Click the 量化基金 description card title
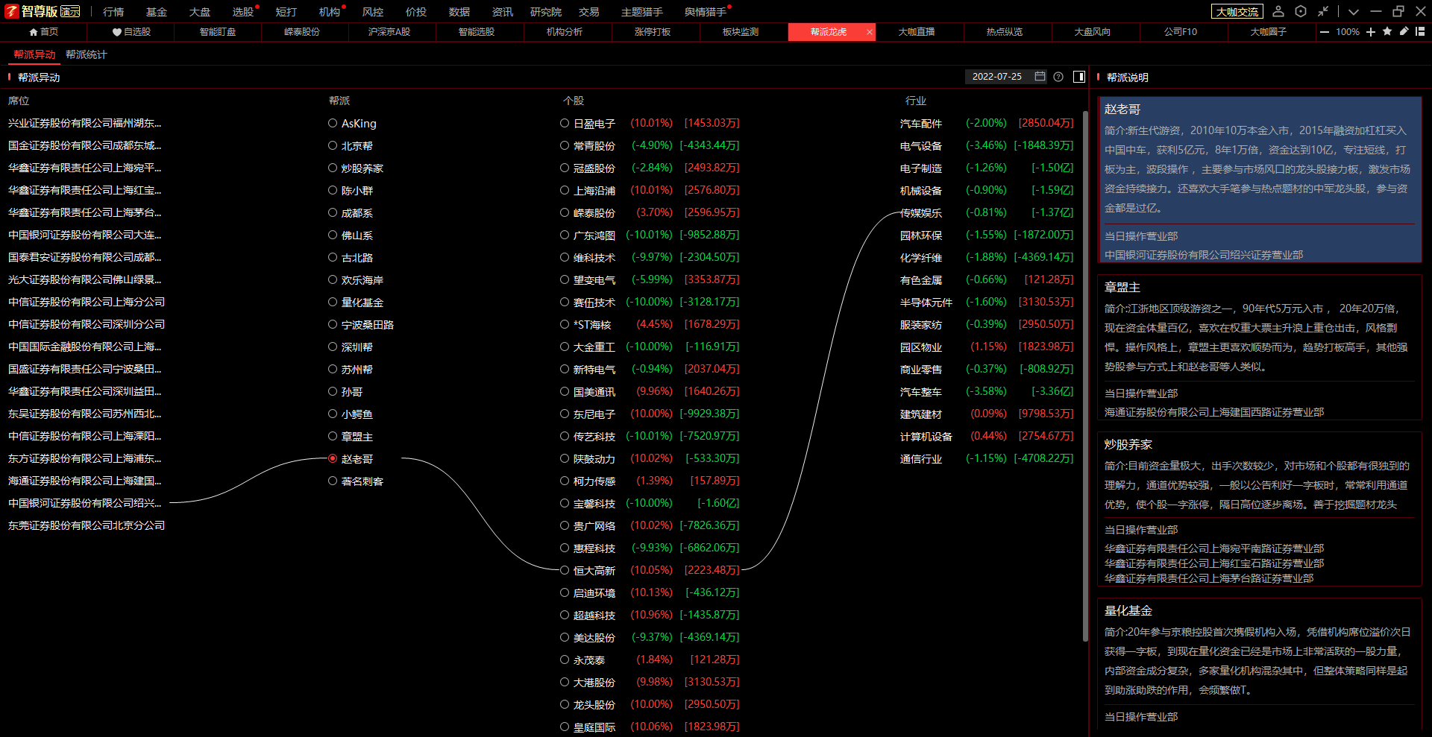The height and width of the screenshot is (737, 1432). 1128,610
